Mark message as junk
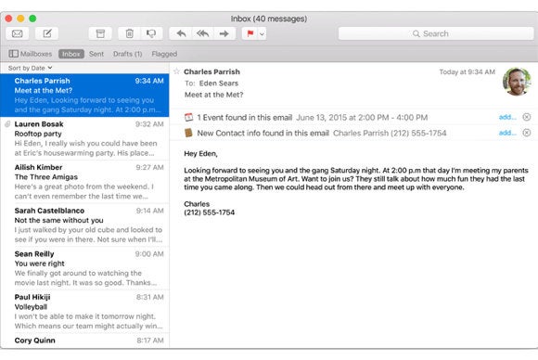The width and height of the screenshot is (538, 360). pyautogui.click(x=151, y=33)
